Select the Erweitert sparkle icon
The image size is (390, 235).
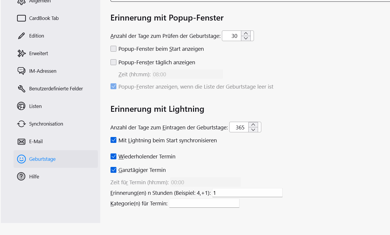pos(21,53)
